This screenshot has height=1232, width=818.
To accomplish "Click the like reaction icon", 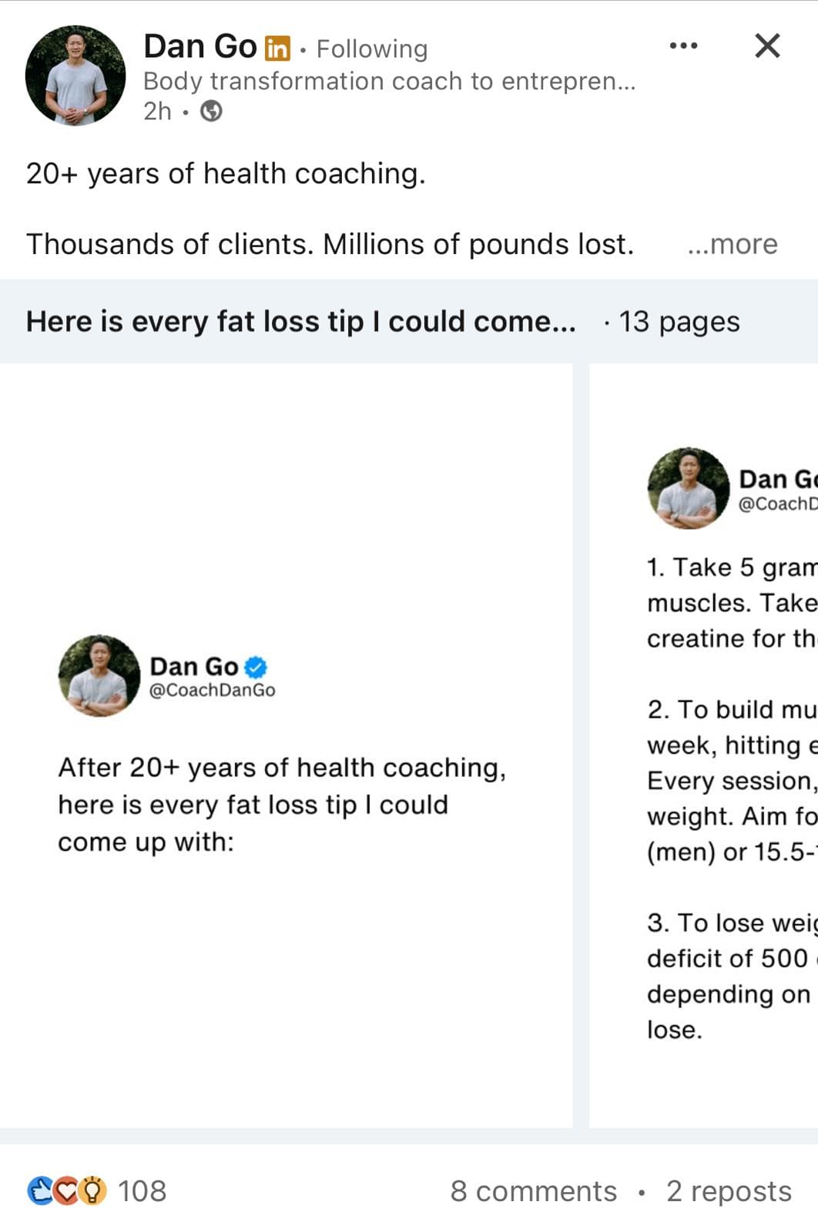I will pos(40,1190).
